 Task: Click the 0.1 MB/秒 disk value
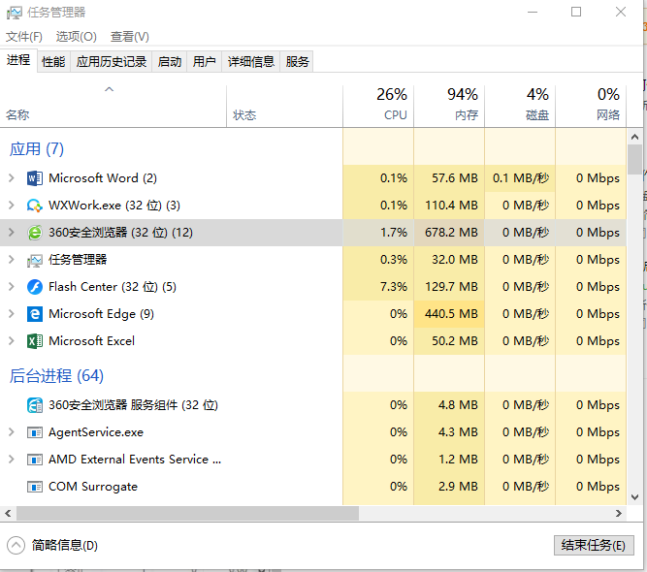520,178
